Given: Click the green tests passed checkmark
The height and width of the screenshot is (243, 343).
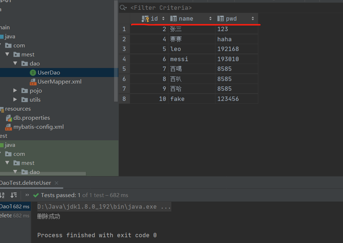Looking at the screenshot, I should click(36, 195).
